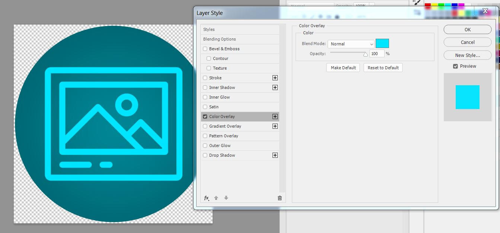Image resolution: width=500 pixels, height=233 pixels.
Task: Select Blending Options in the styles list
Action: point(220,39)
